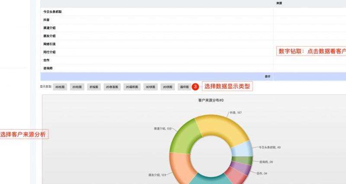Switch to 2D柱图 chart display
The width and height of the screenshot is (346, 184).
click(77, 87)
